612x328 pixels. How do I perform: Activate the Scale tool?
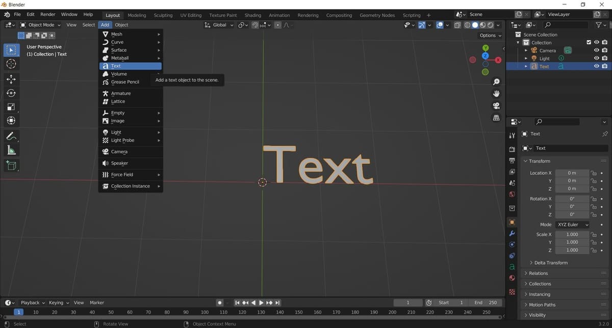click(11, 107)
